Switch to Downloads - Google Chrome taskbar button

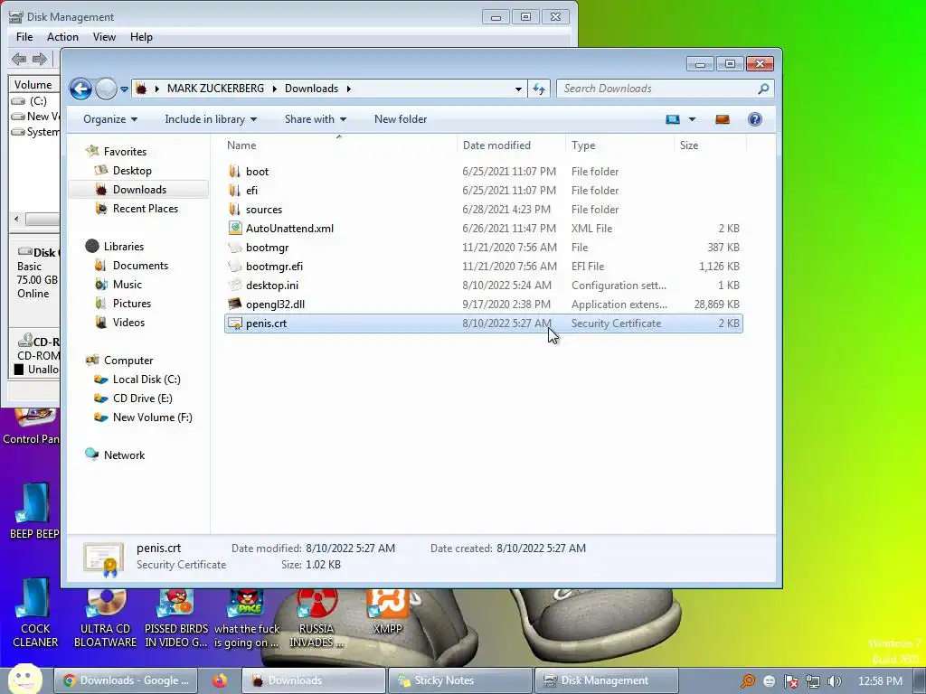coord(127,680)
